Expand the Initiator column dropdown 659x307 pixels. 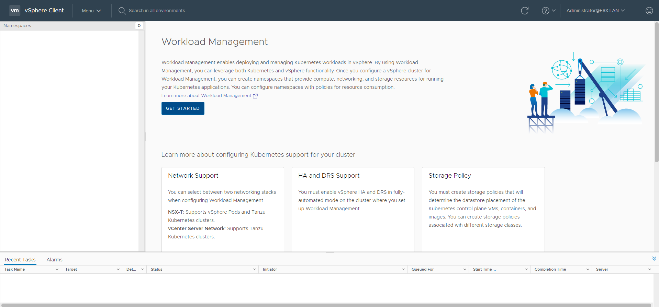click(x=403, y=270)
